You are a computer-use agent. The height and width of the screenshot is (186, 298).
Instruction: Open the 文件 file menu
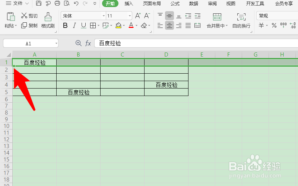17,3
